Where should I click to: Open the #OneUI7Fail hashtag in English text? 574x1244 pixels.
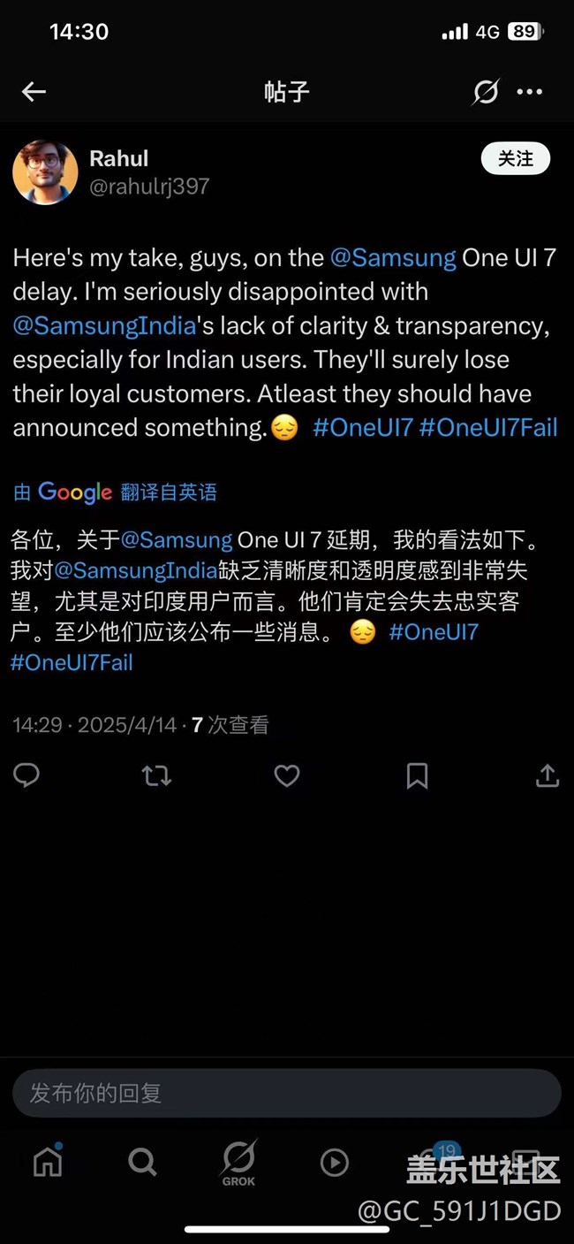tap(488, 428)
